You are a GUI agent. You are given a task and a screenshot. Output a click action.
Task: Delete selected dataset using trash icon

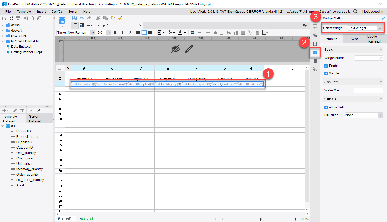(22, 110)
